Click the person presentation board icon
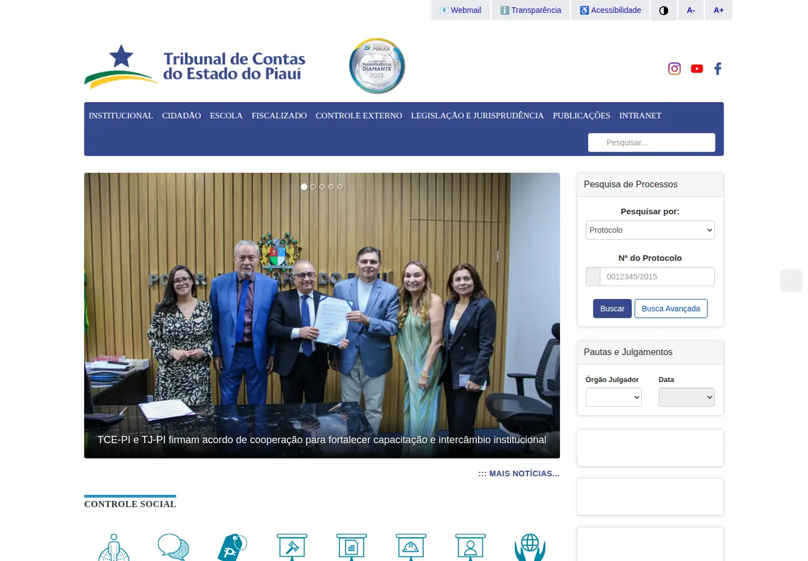Image resolution: width=808 pixels, height=561 pixels. [471, 548]
